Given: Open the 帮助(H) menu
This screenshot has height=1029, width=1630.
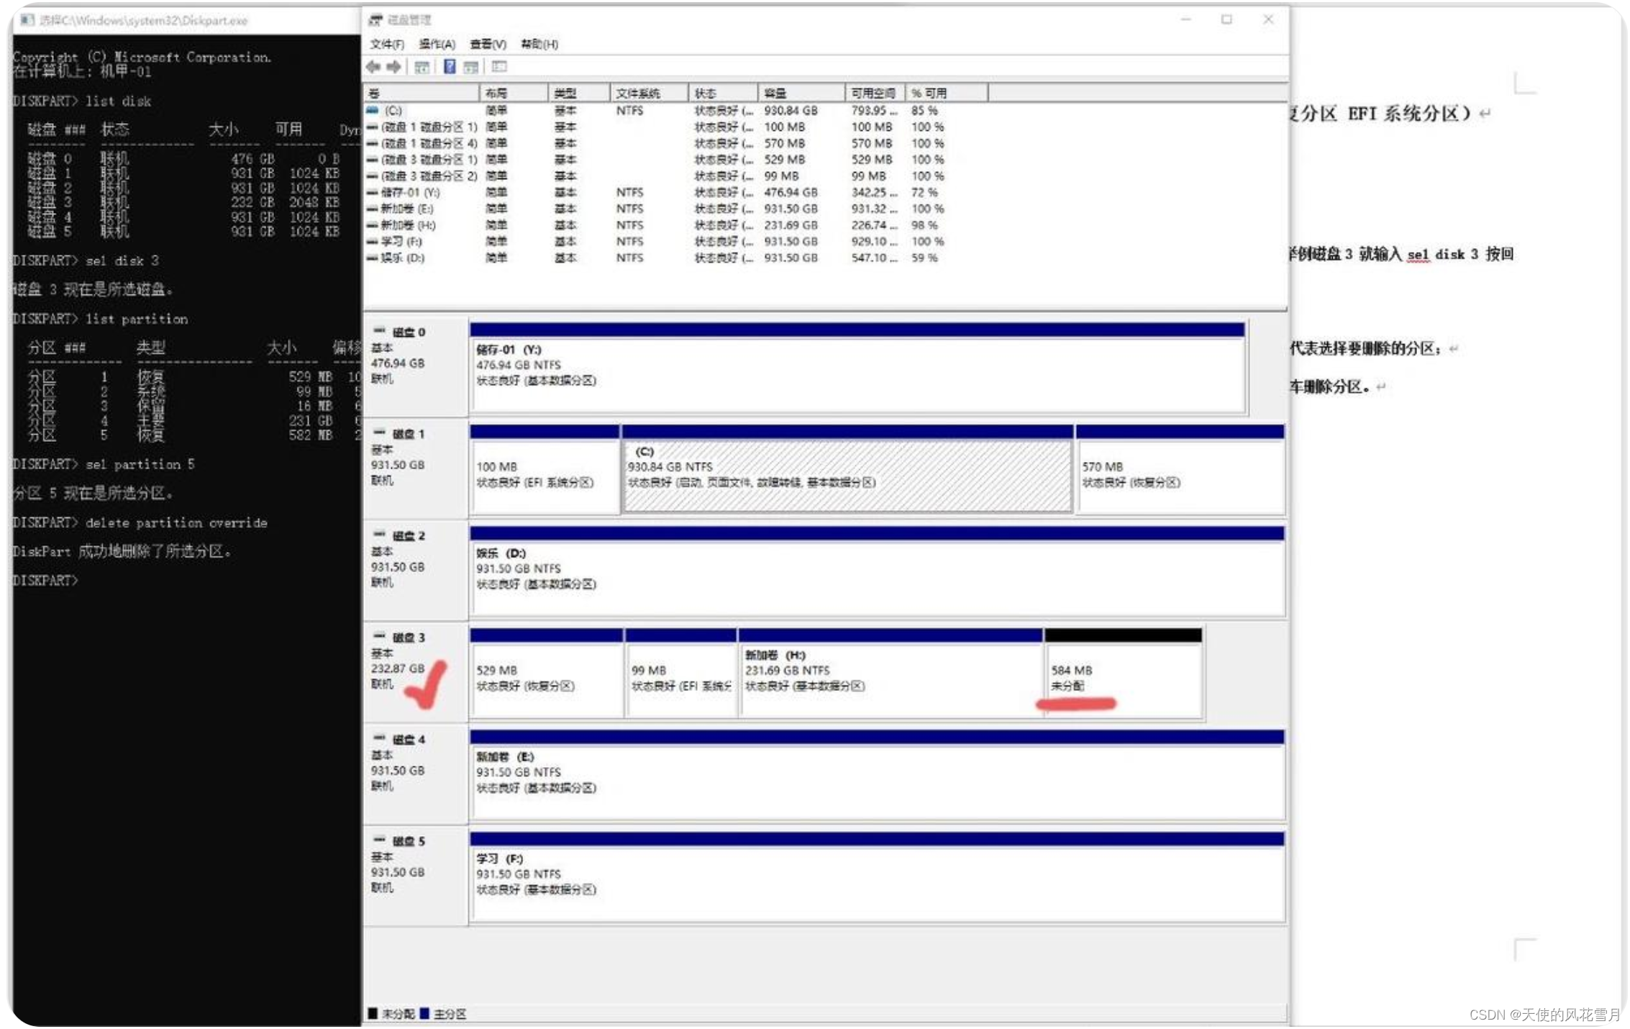Looking at the screenshot, I should pyautogui.click(x=539, y=45).
